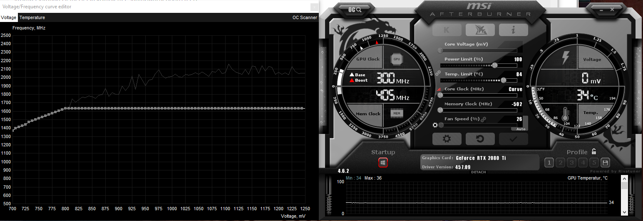643x221 pixels.
Task: Select profile slot 3
Action: tap(572, 163)
